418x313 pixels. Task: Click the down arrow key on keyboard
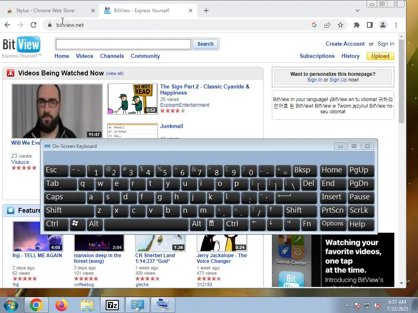pyautogui.click(x=274, y=225)
